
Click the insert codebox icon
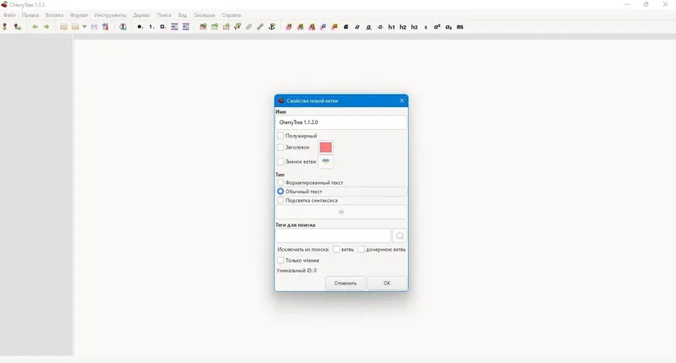click(x=226, y=27)
